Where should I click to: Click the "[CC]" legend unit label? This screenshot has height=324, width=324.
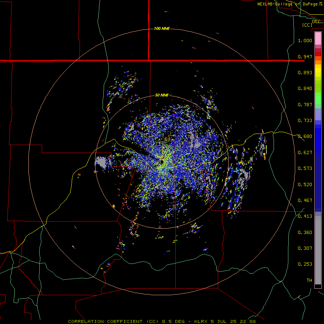tap(307, 25)
